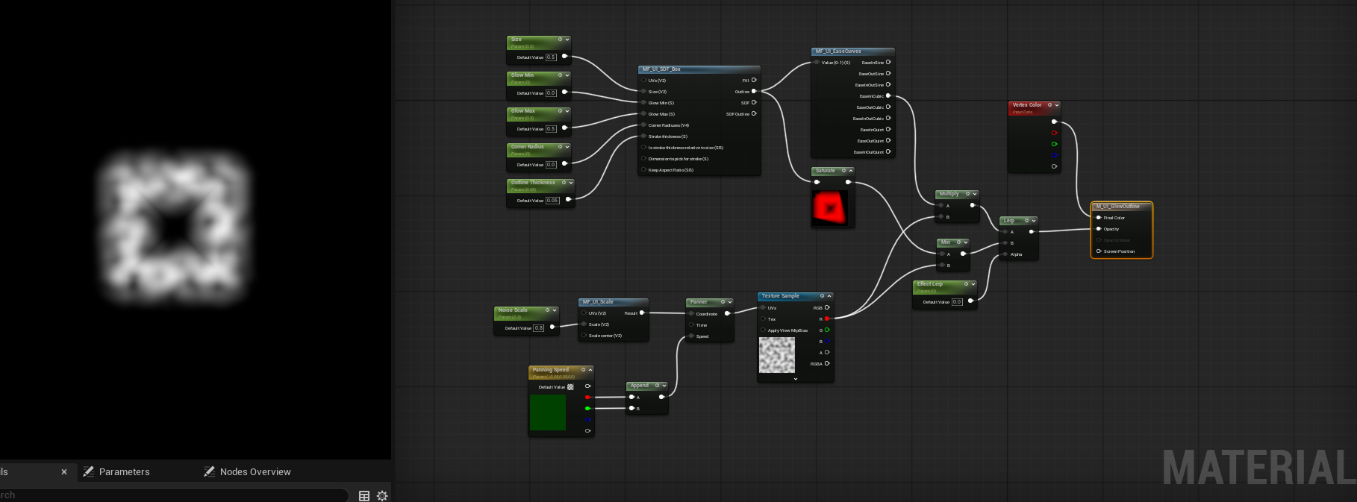This screenshot has width=1357, height=502.
Task: Toggle the Keep Aspect Ratio pin on MF_UI_SDF_Box
Action: click(643, 170)
